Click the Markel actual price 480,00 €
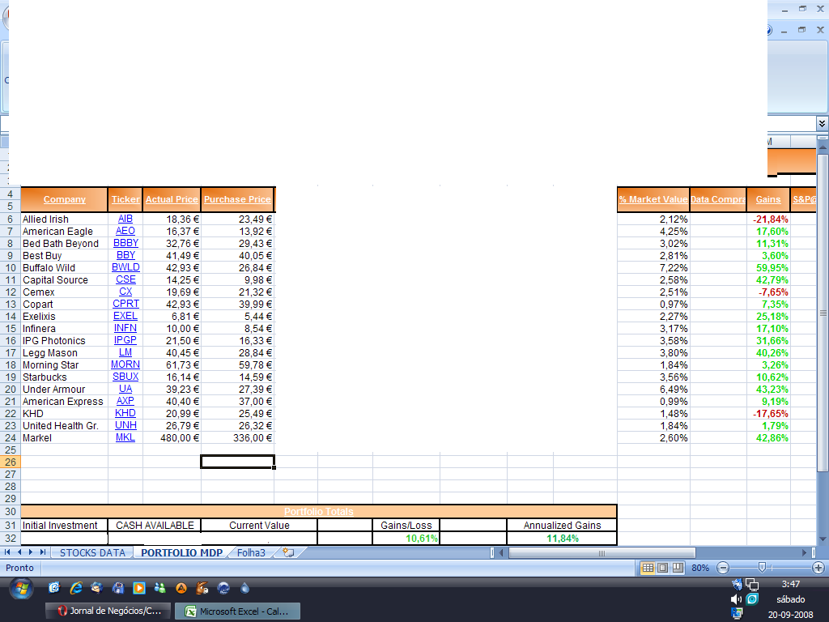Screen dimensions: 829x622 tap(172, 438)
